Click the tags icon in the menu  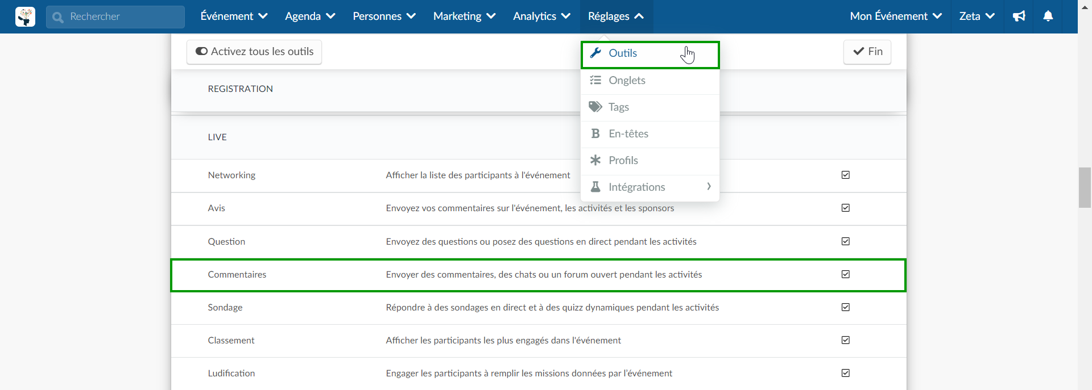tap(595, 107)
